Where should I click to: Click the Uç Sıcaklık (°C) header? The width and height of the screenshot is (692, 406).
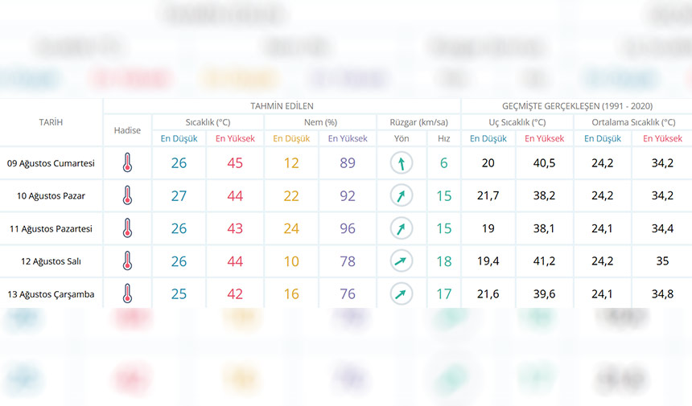pyautogui.click(x=517, y=122)
